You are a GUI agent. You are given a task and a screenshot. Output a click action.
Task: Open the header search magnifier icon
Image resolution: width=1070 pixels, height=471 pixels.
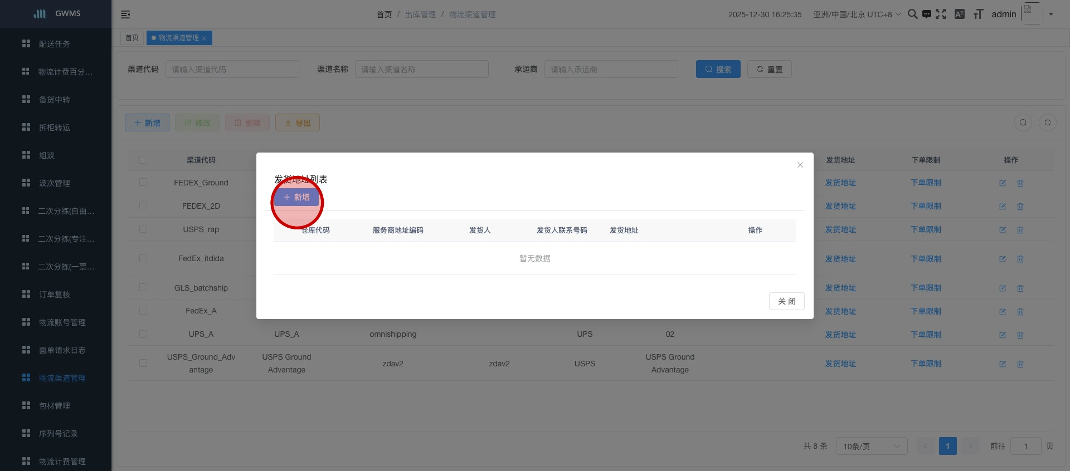click(x=912, y=14)
